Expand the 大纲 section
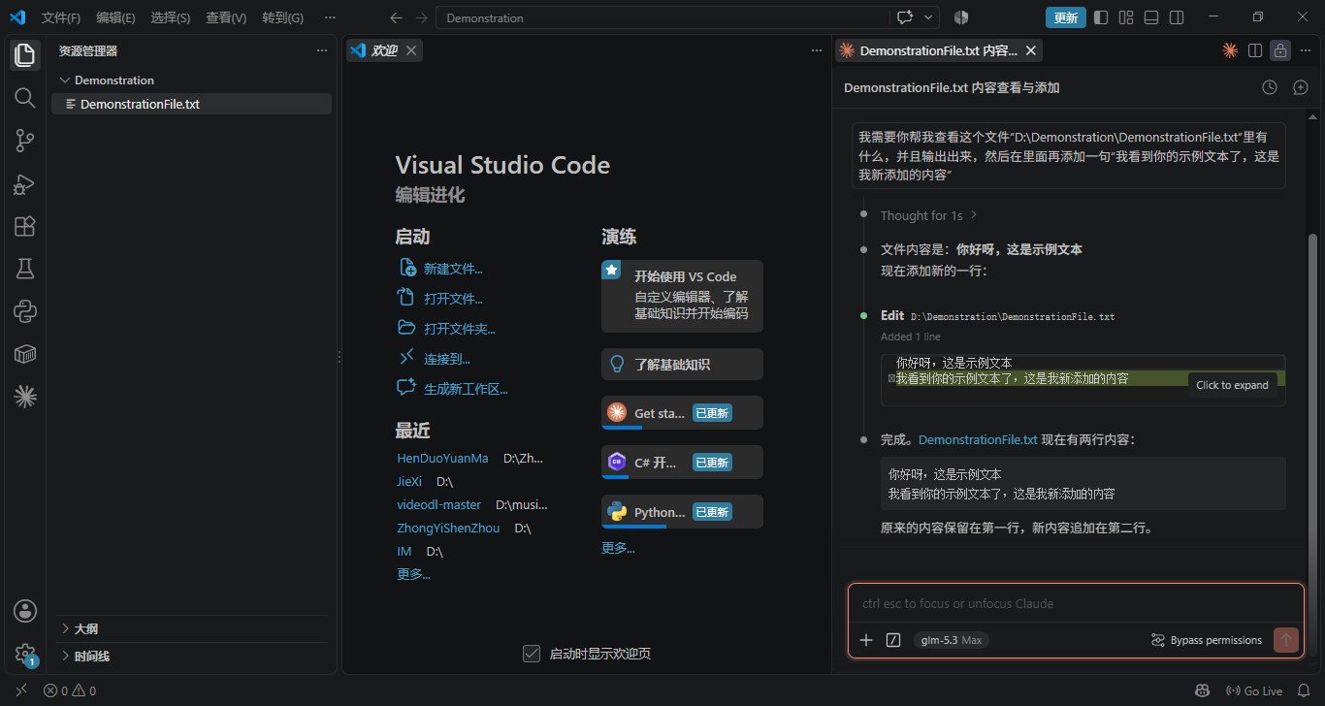 tap(191, 628)
